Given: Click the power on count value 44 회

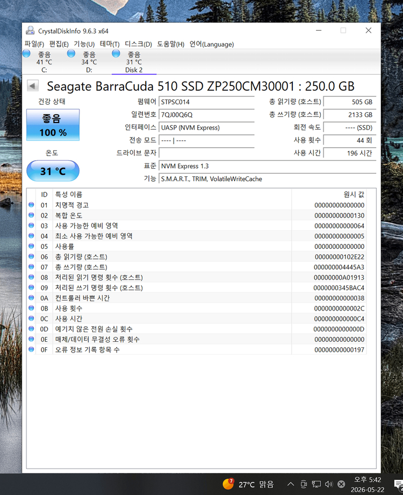Looking at the screenshot, I should click(350, 140).
